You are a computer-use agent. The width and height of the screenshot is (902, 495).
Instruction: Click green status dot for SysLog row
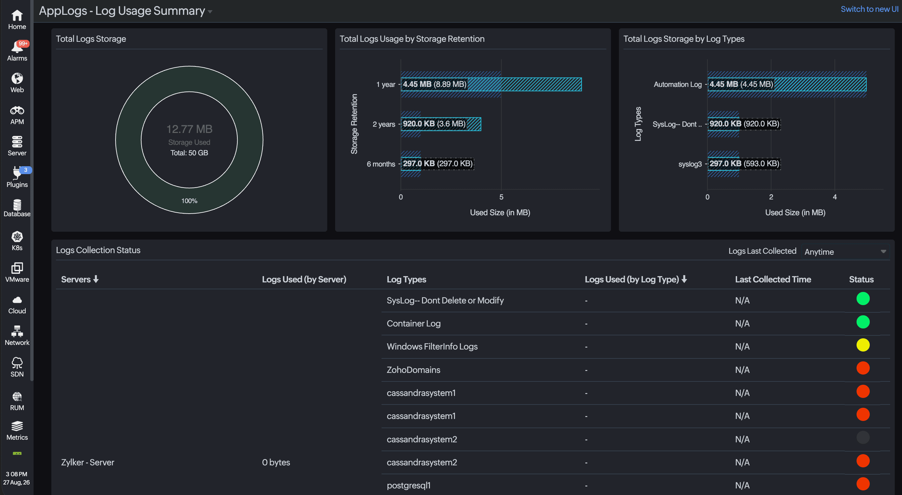click(x=863, y=299)
